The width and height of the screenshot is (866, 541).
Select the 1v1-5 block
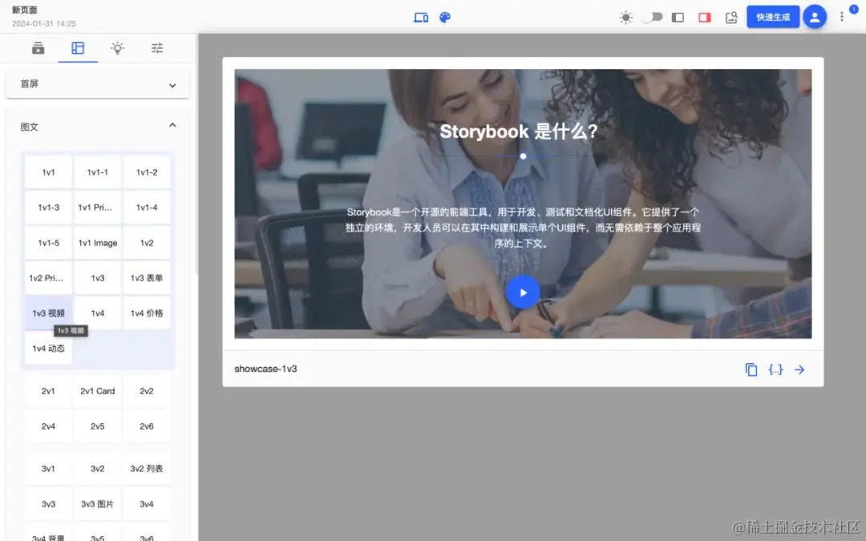[49, 243]
